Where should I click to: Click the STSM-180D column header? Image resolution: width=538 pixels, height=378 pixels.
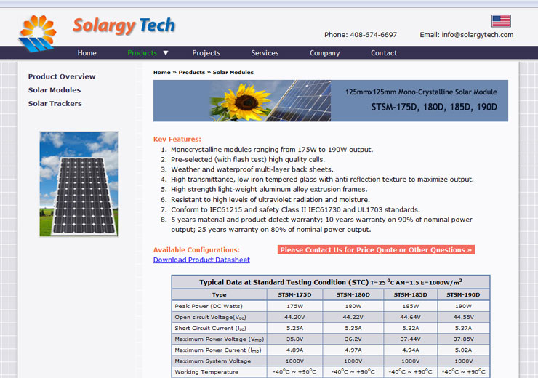pyautogui.click(x=353, y=294)
